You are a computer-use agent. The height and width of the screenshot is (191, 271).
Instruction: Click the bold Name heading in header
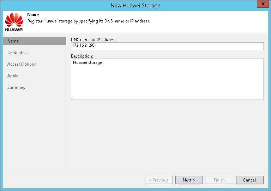click(x=33, y=15)
